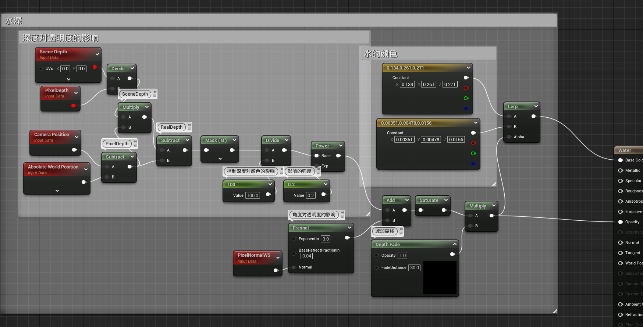The width and height of the screenshot is (643, 327).
Task: Click the 0.00351 constant blue channel pin
Action: (473, 164)
